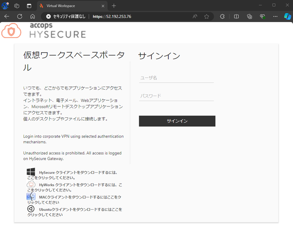Click the Ubuntu client download icon
293x229 pixels.
tap(31, 209)
